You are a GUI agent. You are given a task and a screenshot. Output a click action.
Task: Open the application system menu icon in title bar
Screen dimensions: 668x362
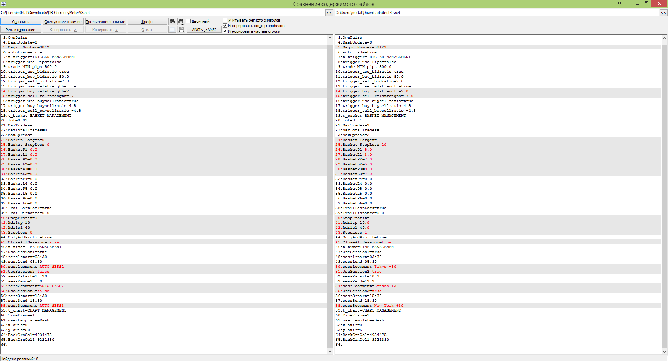(3, 4)
